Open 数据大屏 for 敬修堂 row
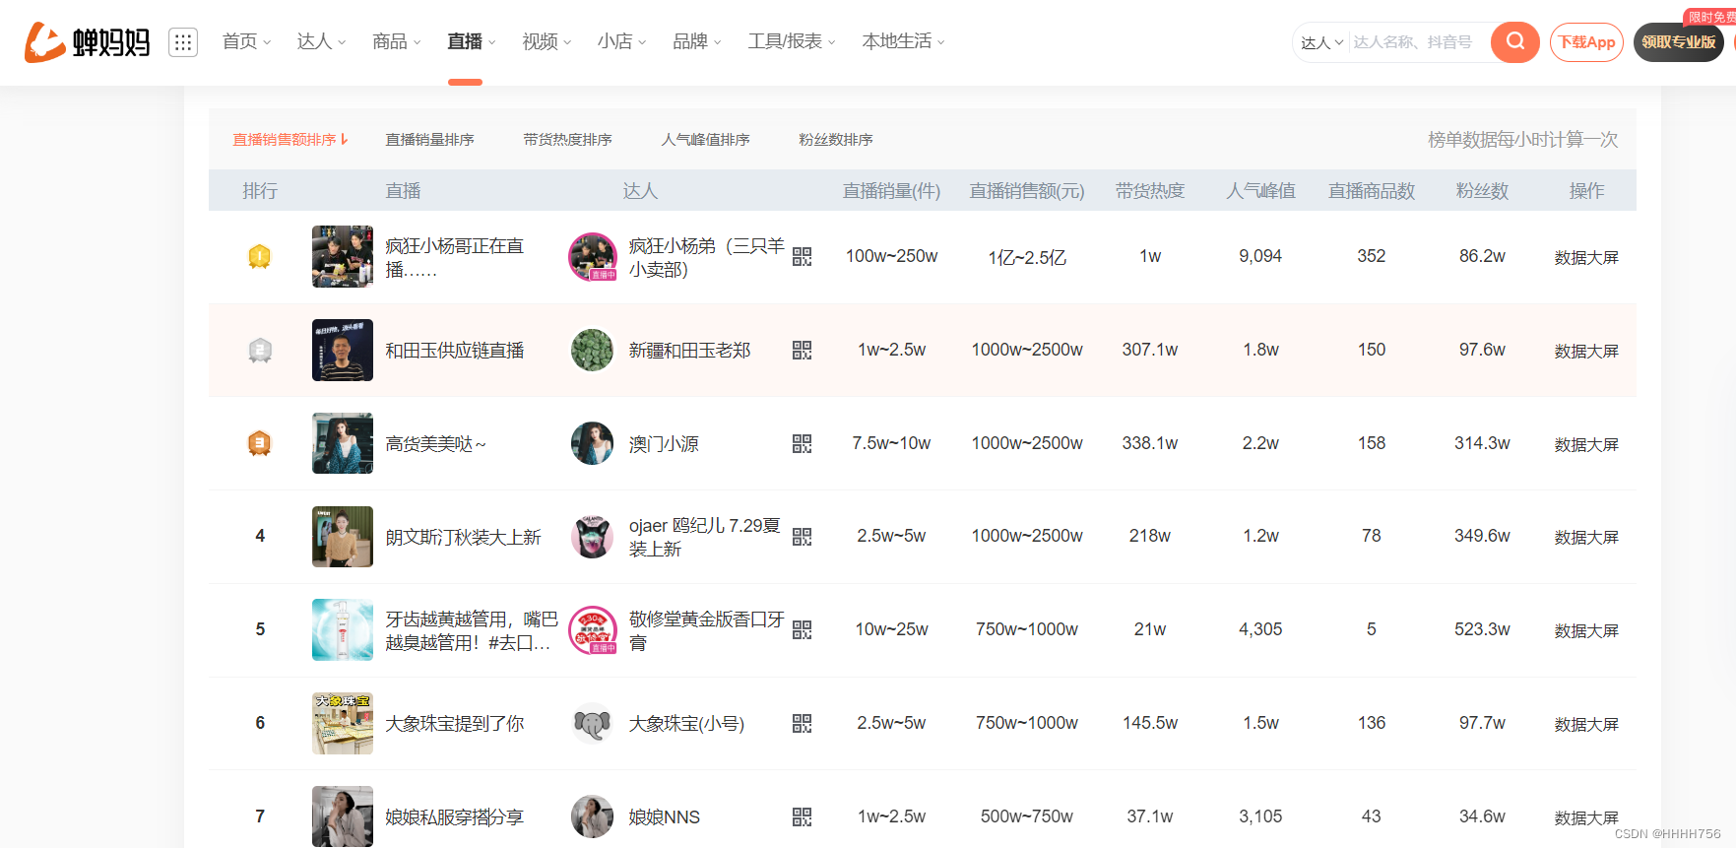This screenshot has height=848, width=1736. pyautogui.click(x=1586, y=630)
